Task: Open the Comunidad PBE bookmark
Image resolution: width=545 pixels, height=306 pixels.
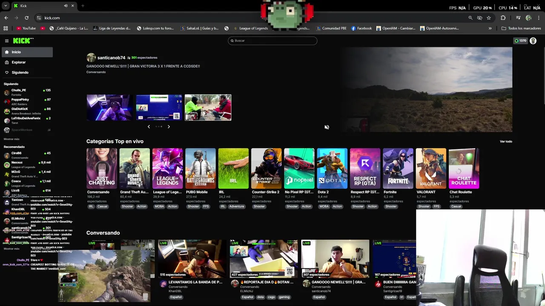Action: click(331, 28)
